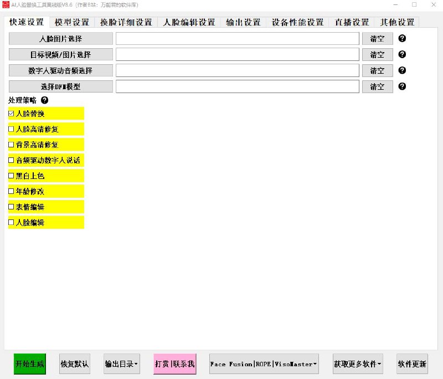Uncheck the 人脸替换 option
Screen dimensions: 443x379
tap(11, 114)
